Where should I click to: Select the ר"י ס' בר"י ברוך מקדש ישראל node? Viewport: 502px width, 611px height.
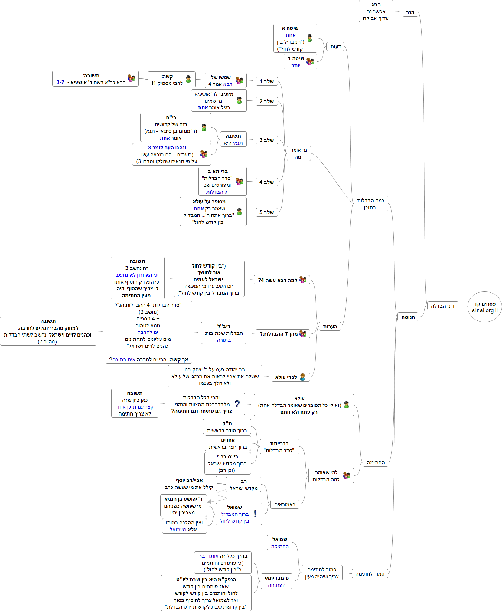tap(227, 463)
